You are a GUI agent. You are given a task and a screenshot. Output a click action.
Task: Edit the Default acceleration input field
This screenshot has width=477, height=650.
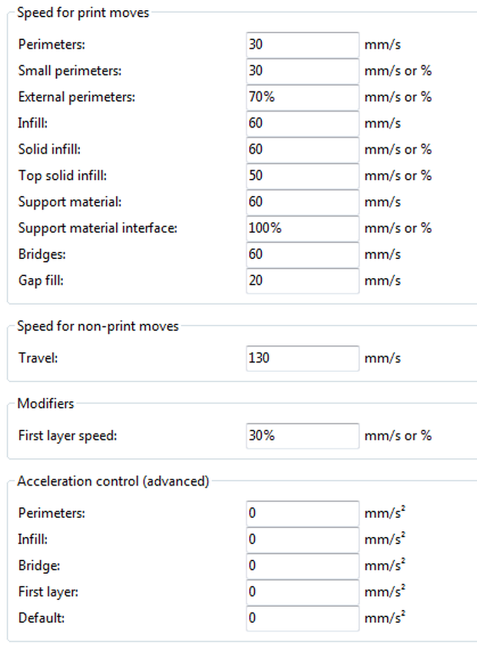point(303,618)
